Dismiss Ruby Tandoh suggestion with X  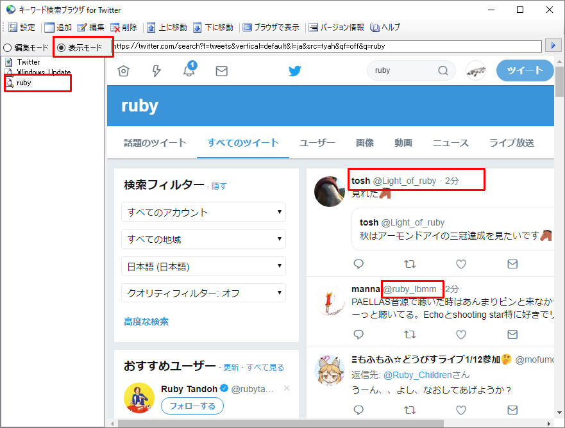(x=287, y=388)
